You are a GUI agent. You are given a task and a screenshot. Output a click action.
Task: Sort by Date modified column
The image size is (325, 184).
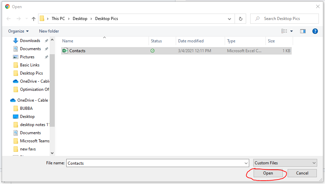tap(201, 41)
